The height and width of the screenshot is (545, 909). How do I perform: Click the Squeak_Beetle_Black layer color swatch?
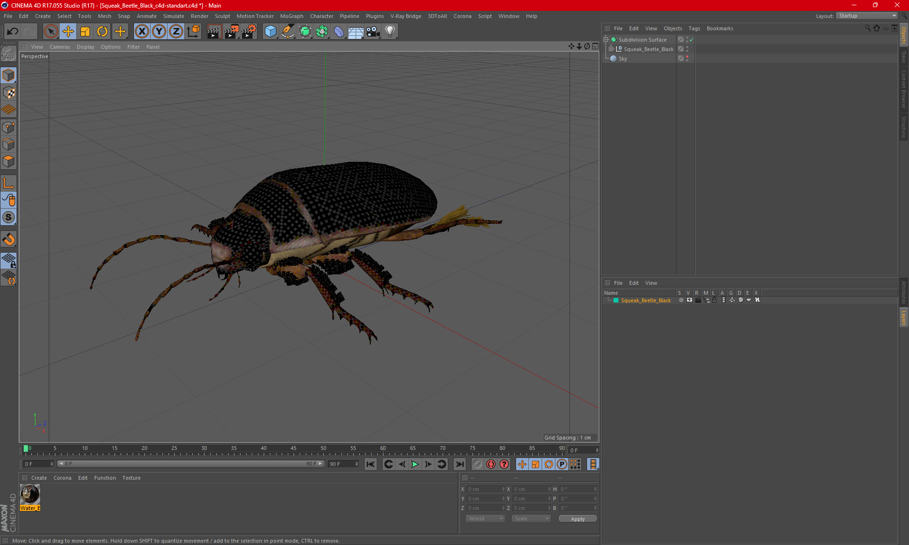[616, 300]
